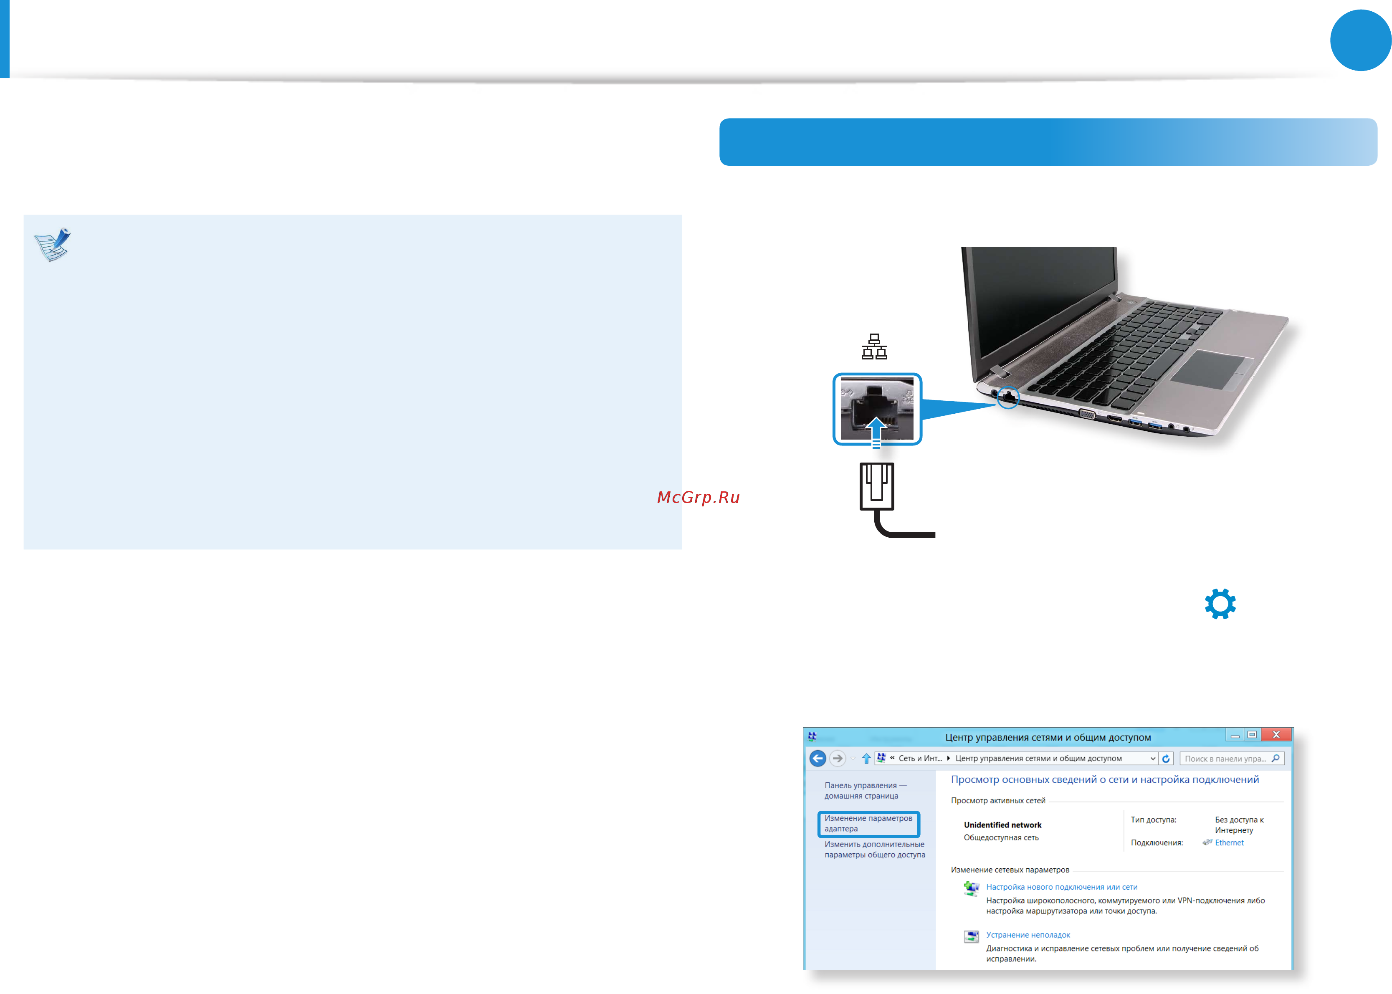Screen dimensions: 1392x994
Task: Go back with the blue Back arrow
Action: [x=817, y=759]
